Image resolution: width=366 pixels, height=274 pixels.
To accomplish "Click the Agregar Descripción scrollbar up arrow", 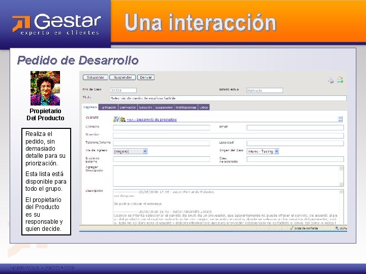I will tap(341, 168).
